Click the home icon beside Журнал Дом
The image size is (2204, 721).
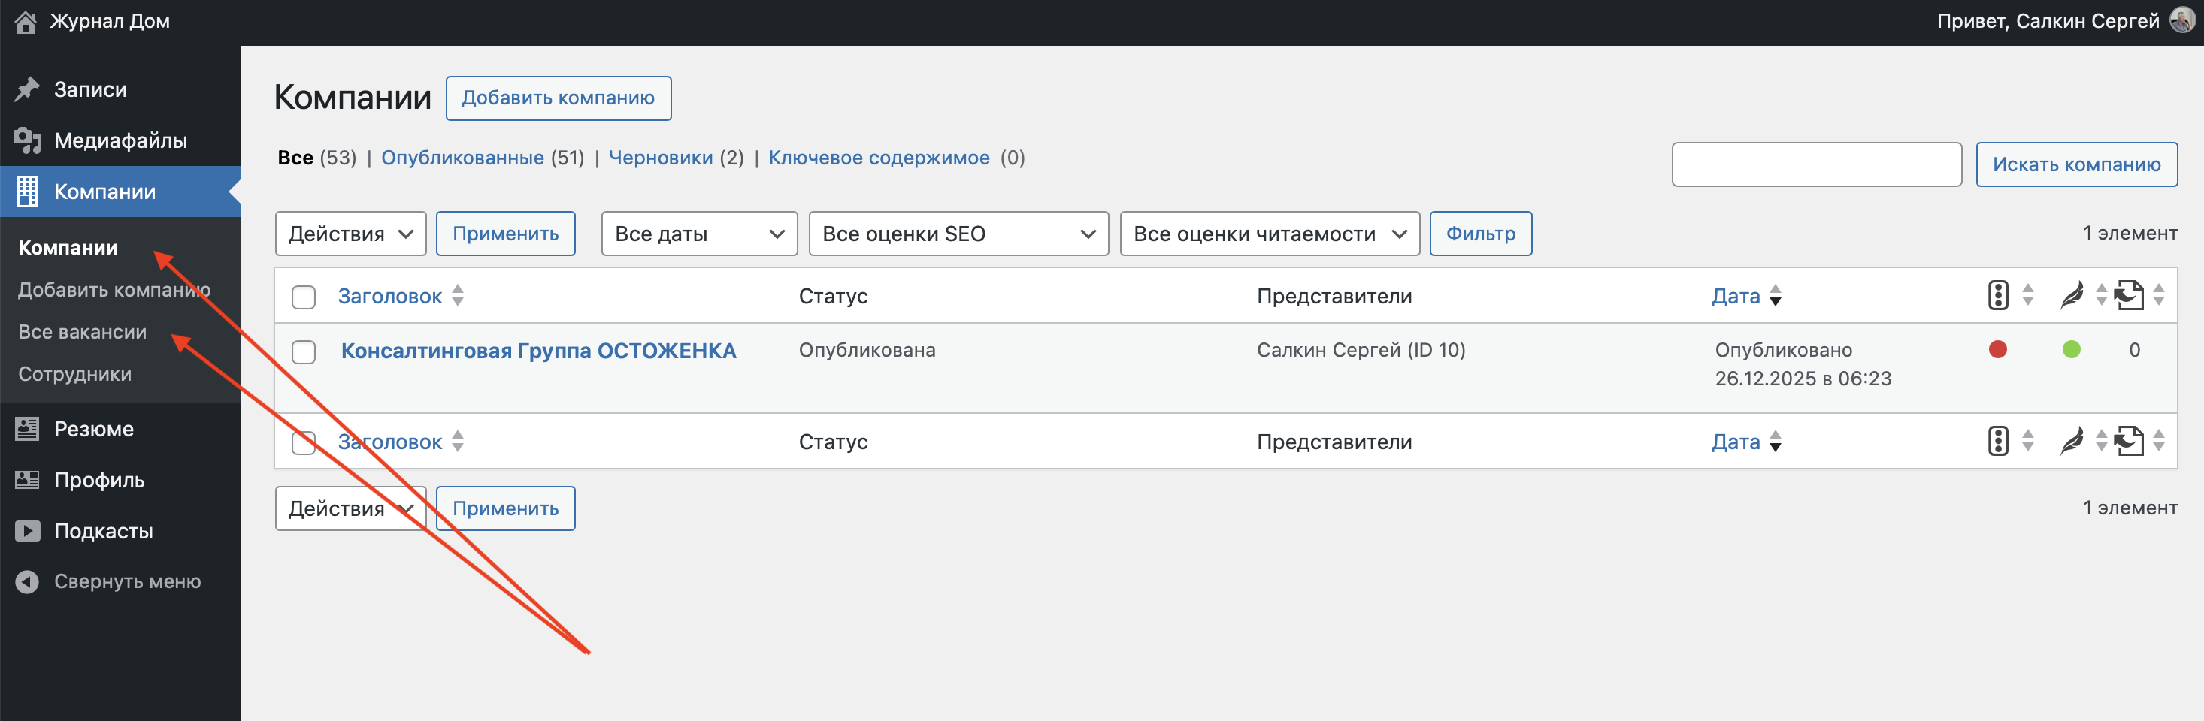26,21
